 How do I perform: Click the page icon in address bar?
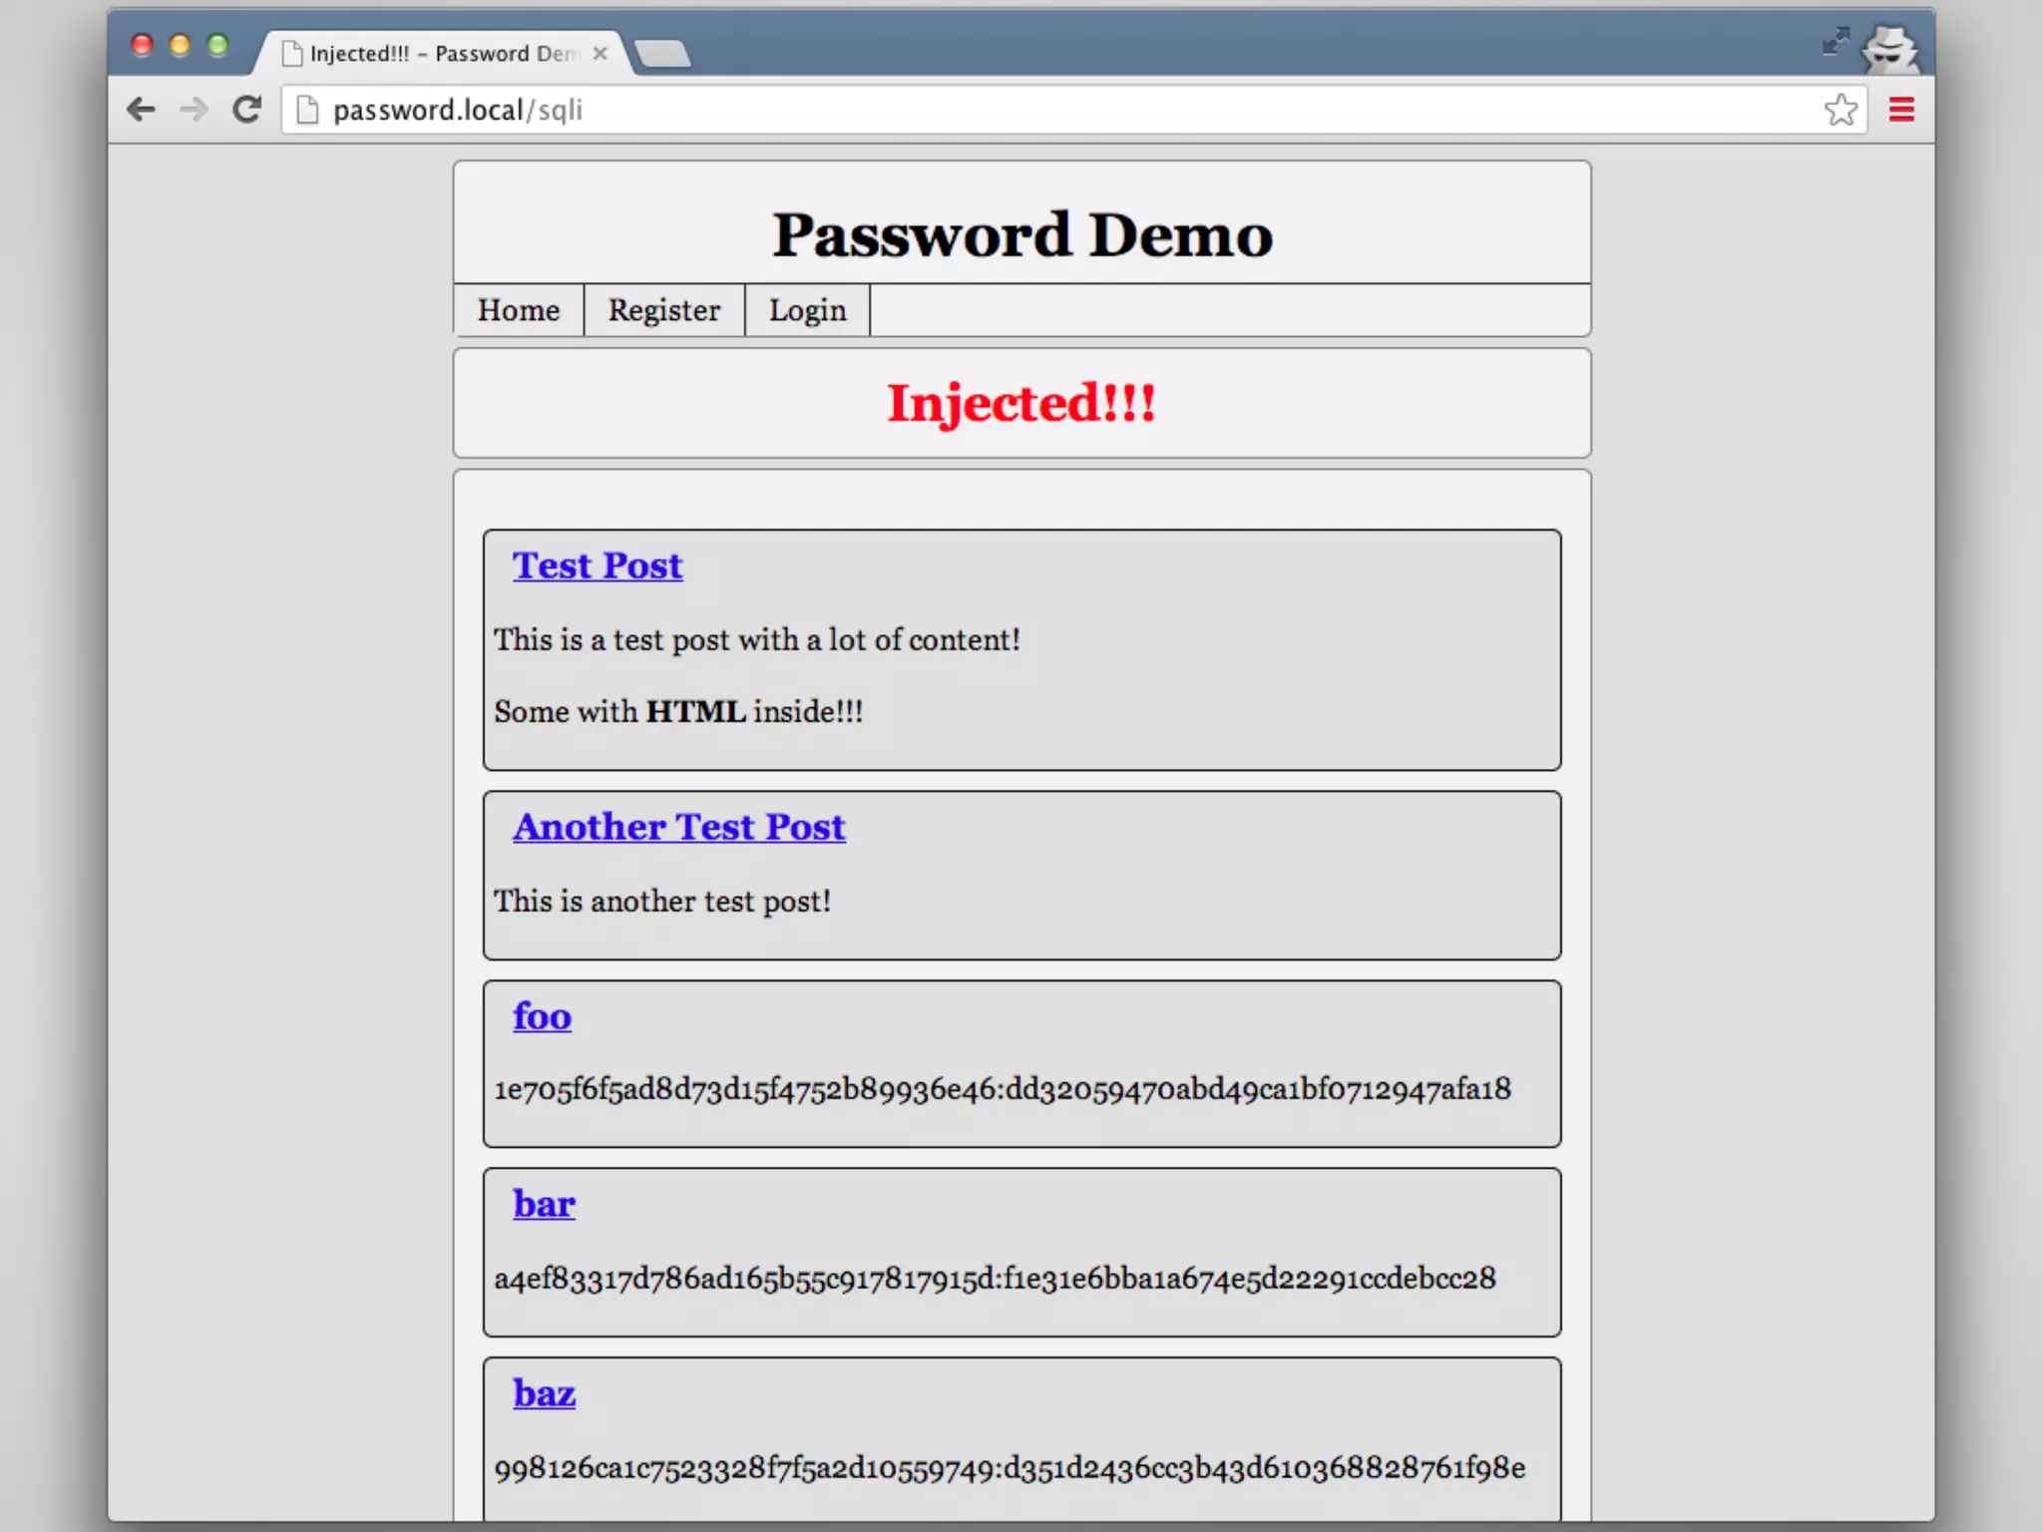308,110
